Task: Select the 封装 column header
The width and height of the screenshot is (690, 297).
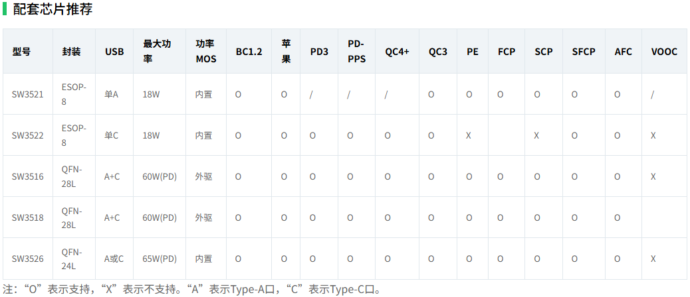Action: coord(71,52)
